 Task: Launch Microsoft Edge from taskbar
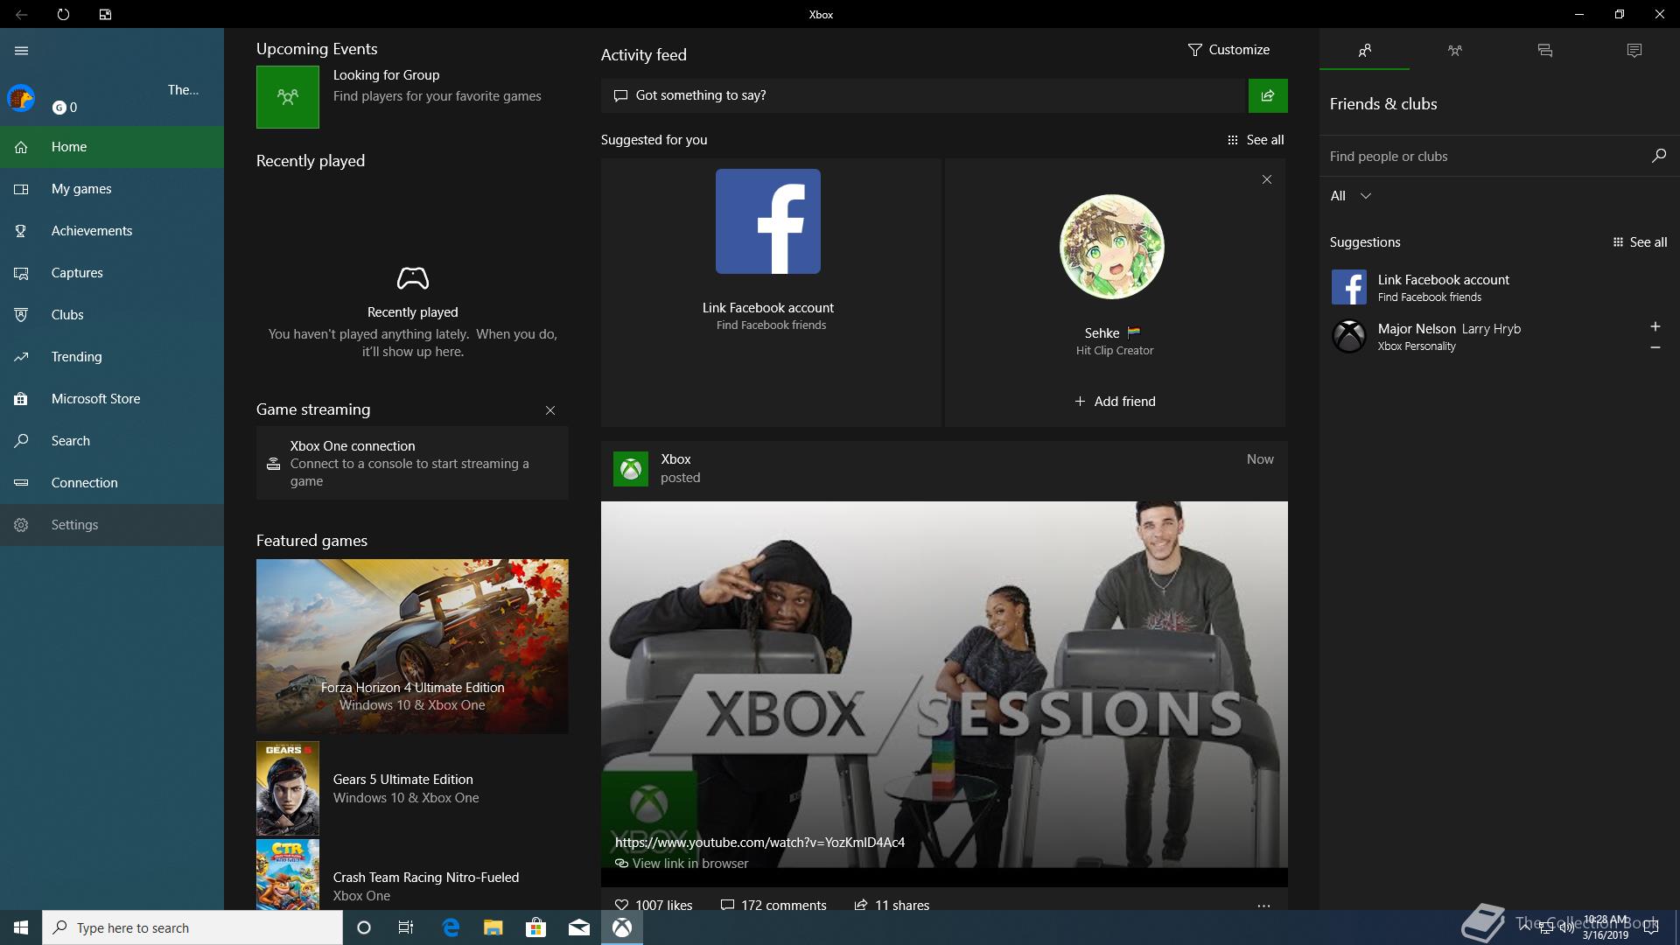pyautogui.click(x=451, y=927)
